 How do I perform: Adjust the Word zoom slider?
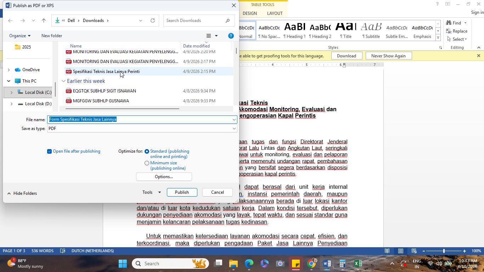444,251
